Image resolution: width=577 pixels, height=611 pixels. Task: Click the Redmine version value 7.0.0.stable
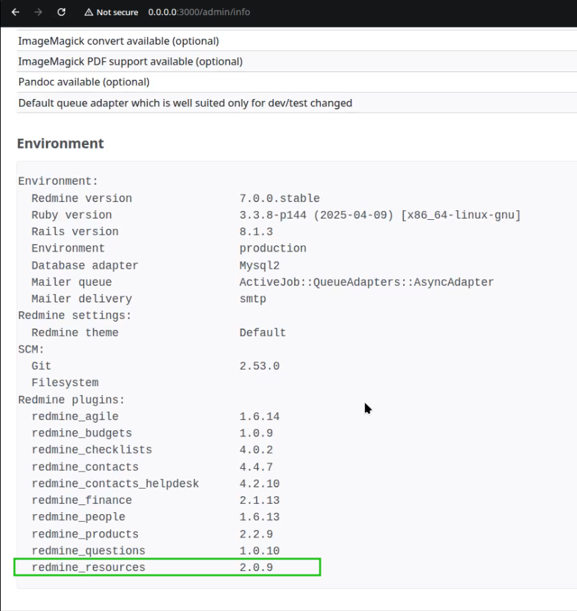(280, 199)
